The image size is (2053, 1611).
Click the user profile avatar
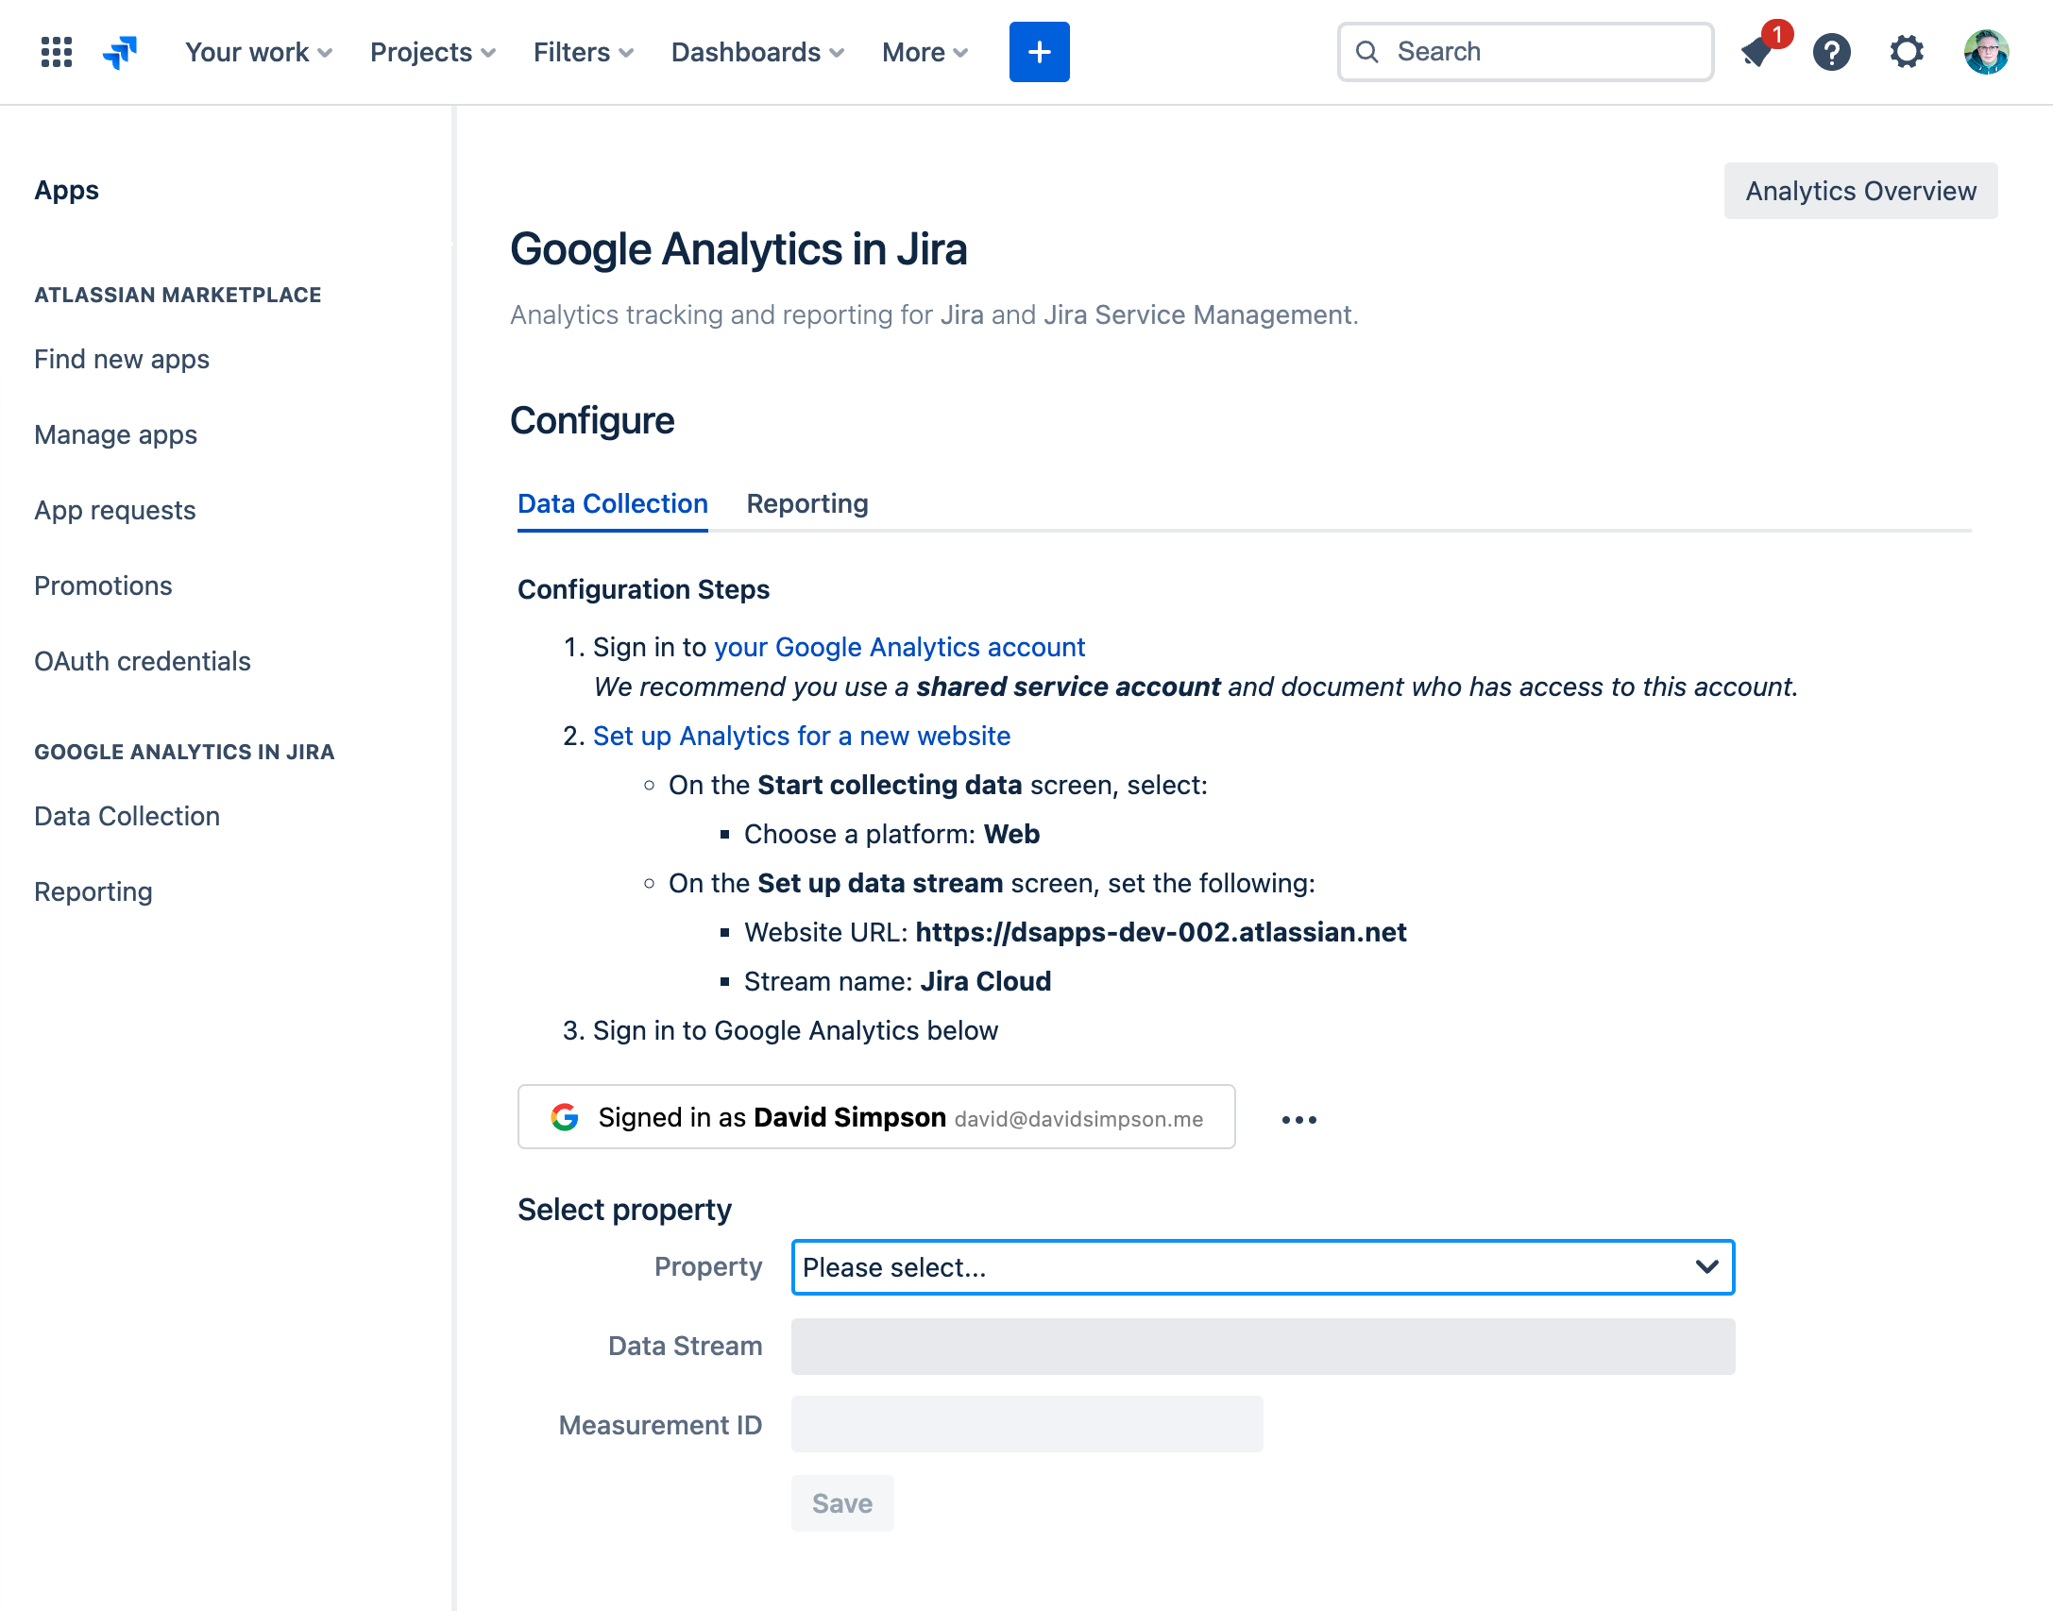tap(1986, 52)
